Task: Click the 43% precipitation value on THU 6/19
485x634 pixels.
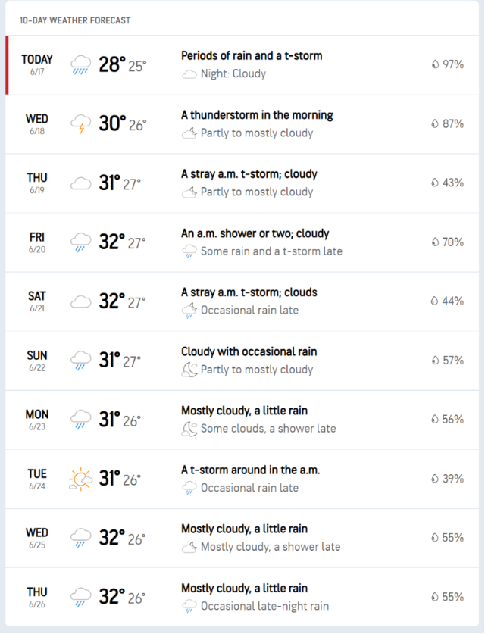Action: [x=452, y=183]
